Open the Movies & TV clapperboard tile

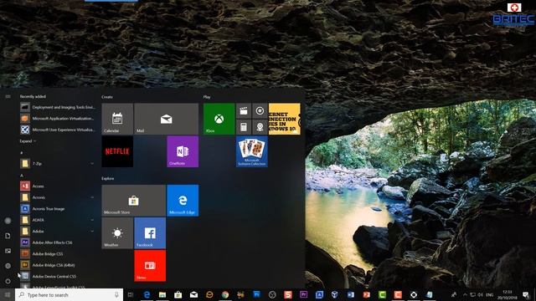[244, 111]
